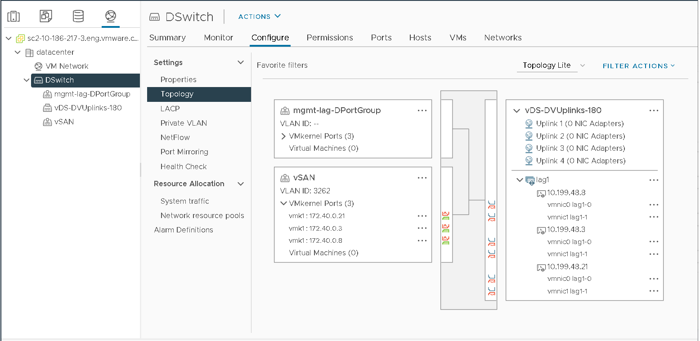Click the Uplink 4 globe icon
Image resolution: width=700 pixels, height=341 pixels.
tap(529, 161)
